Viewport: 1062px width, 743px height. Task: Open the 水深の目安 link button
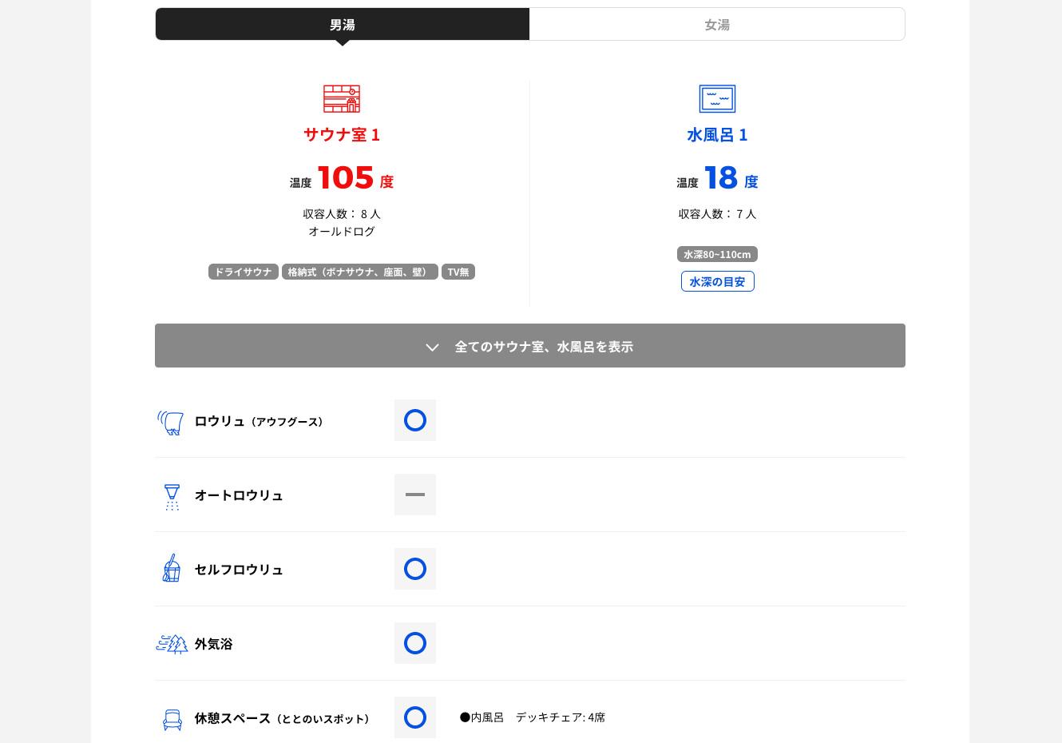click(717, 281)
